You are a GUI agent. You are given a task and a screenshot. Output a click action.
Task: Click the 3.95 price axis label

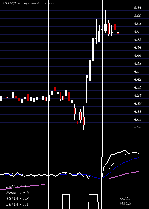click(138, 127)
